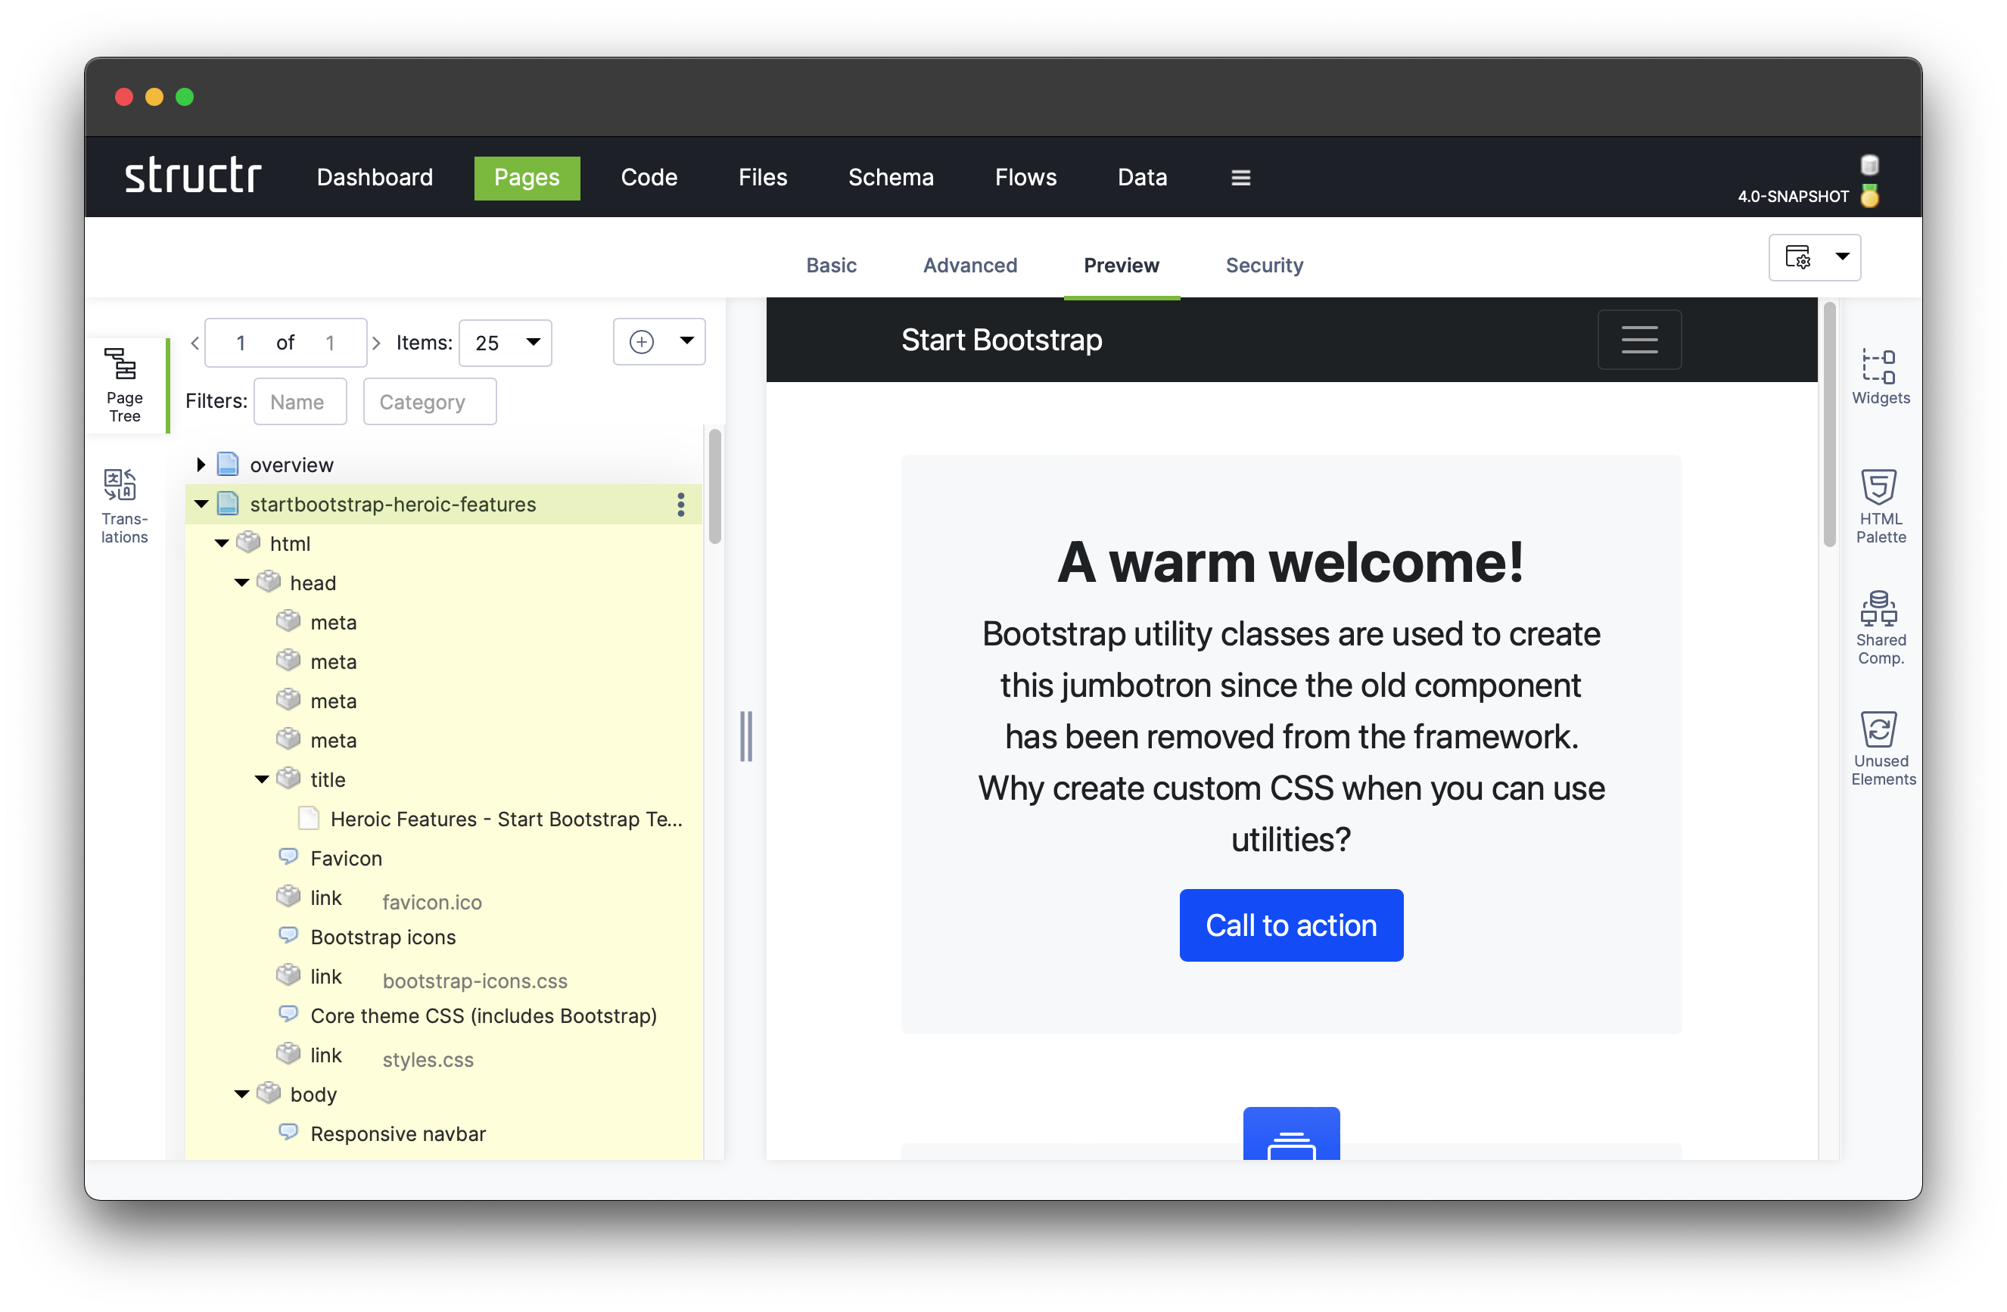Open the kebab menu on startbootstrap-heroic-features
Image resolution: width=2007 pixels, height=1312 pixels.
click(x=680, y=504)
